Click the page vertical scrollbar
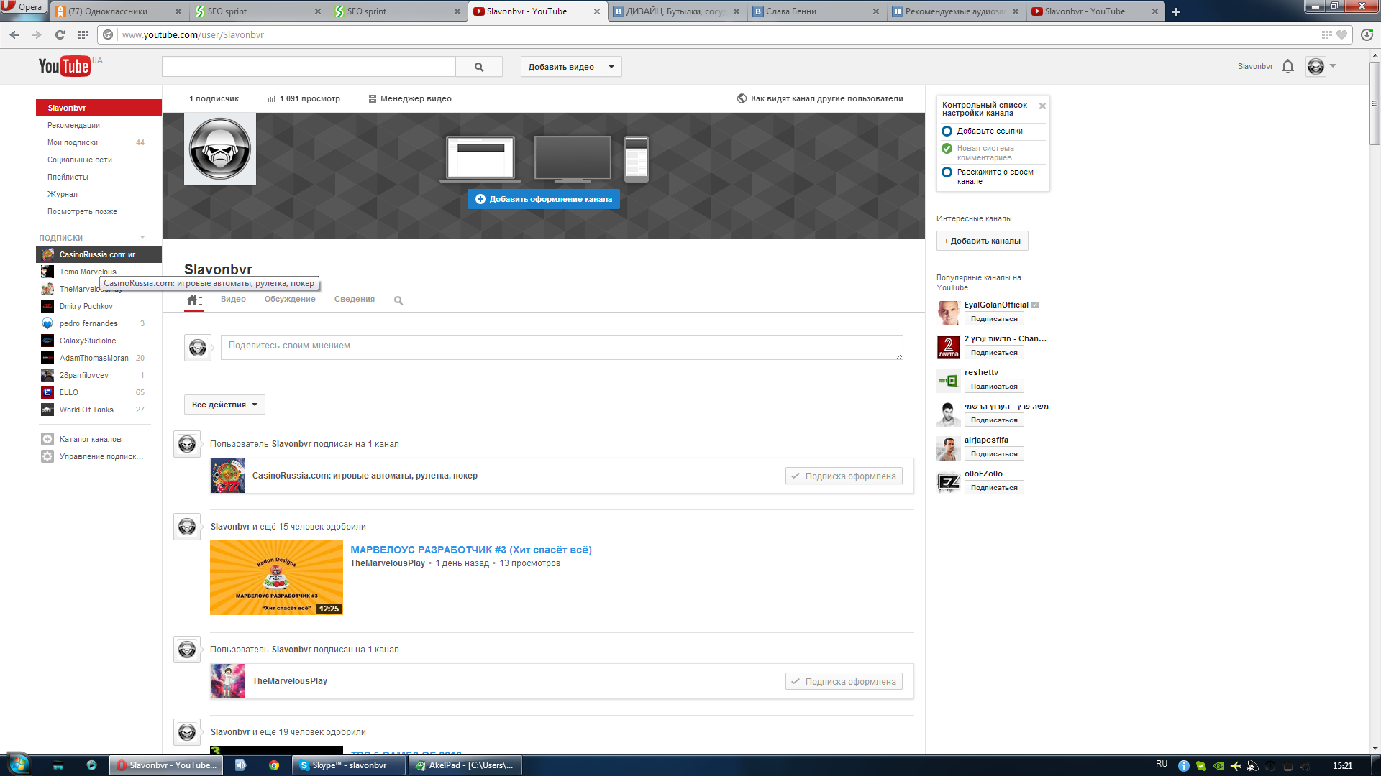Screen dimensions: 1381x776 coord(1375,104)
